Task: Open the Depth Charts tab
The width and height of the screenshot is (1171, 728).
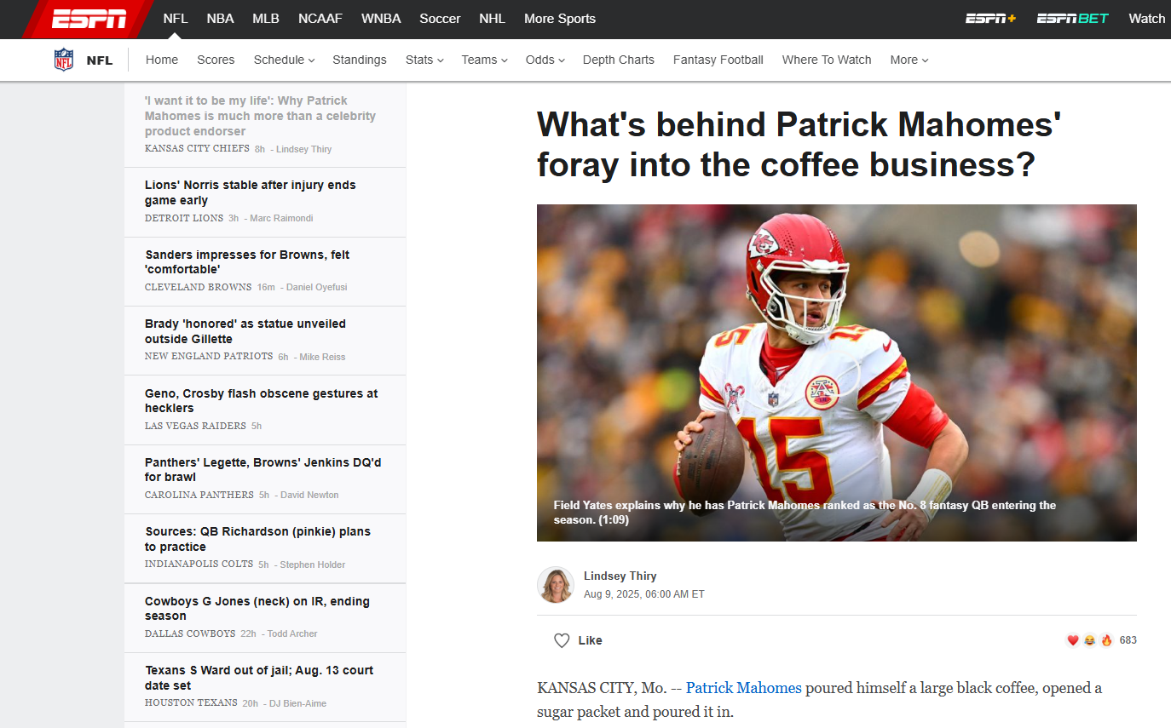Action: (619, 60)
